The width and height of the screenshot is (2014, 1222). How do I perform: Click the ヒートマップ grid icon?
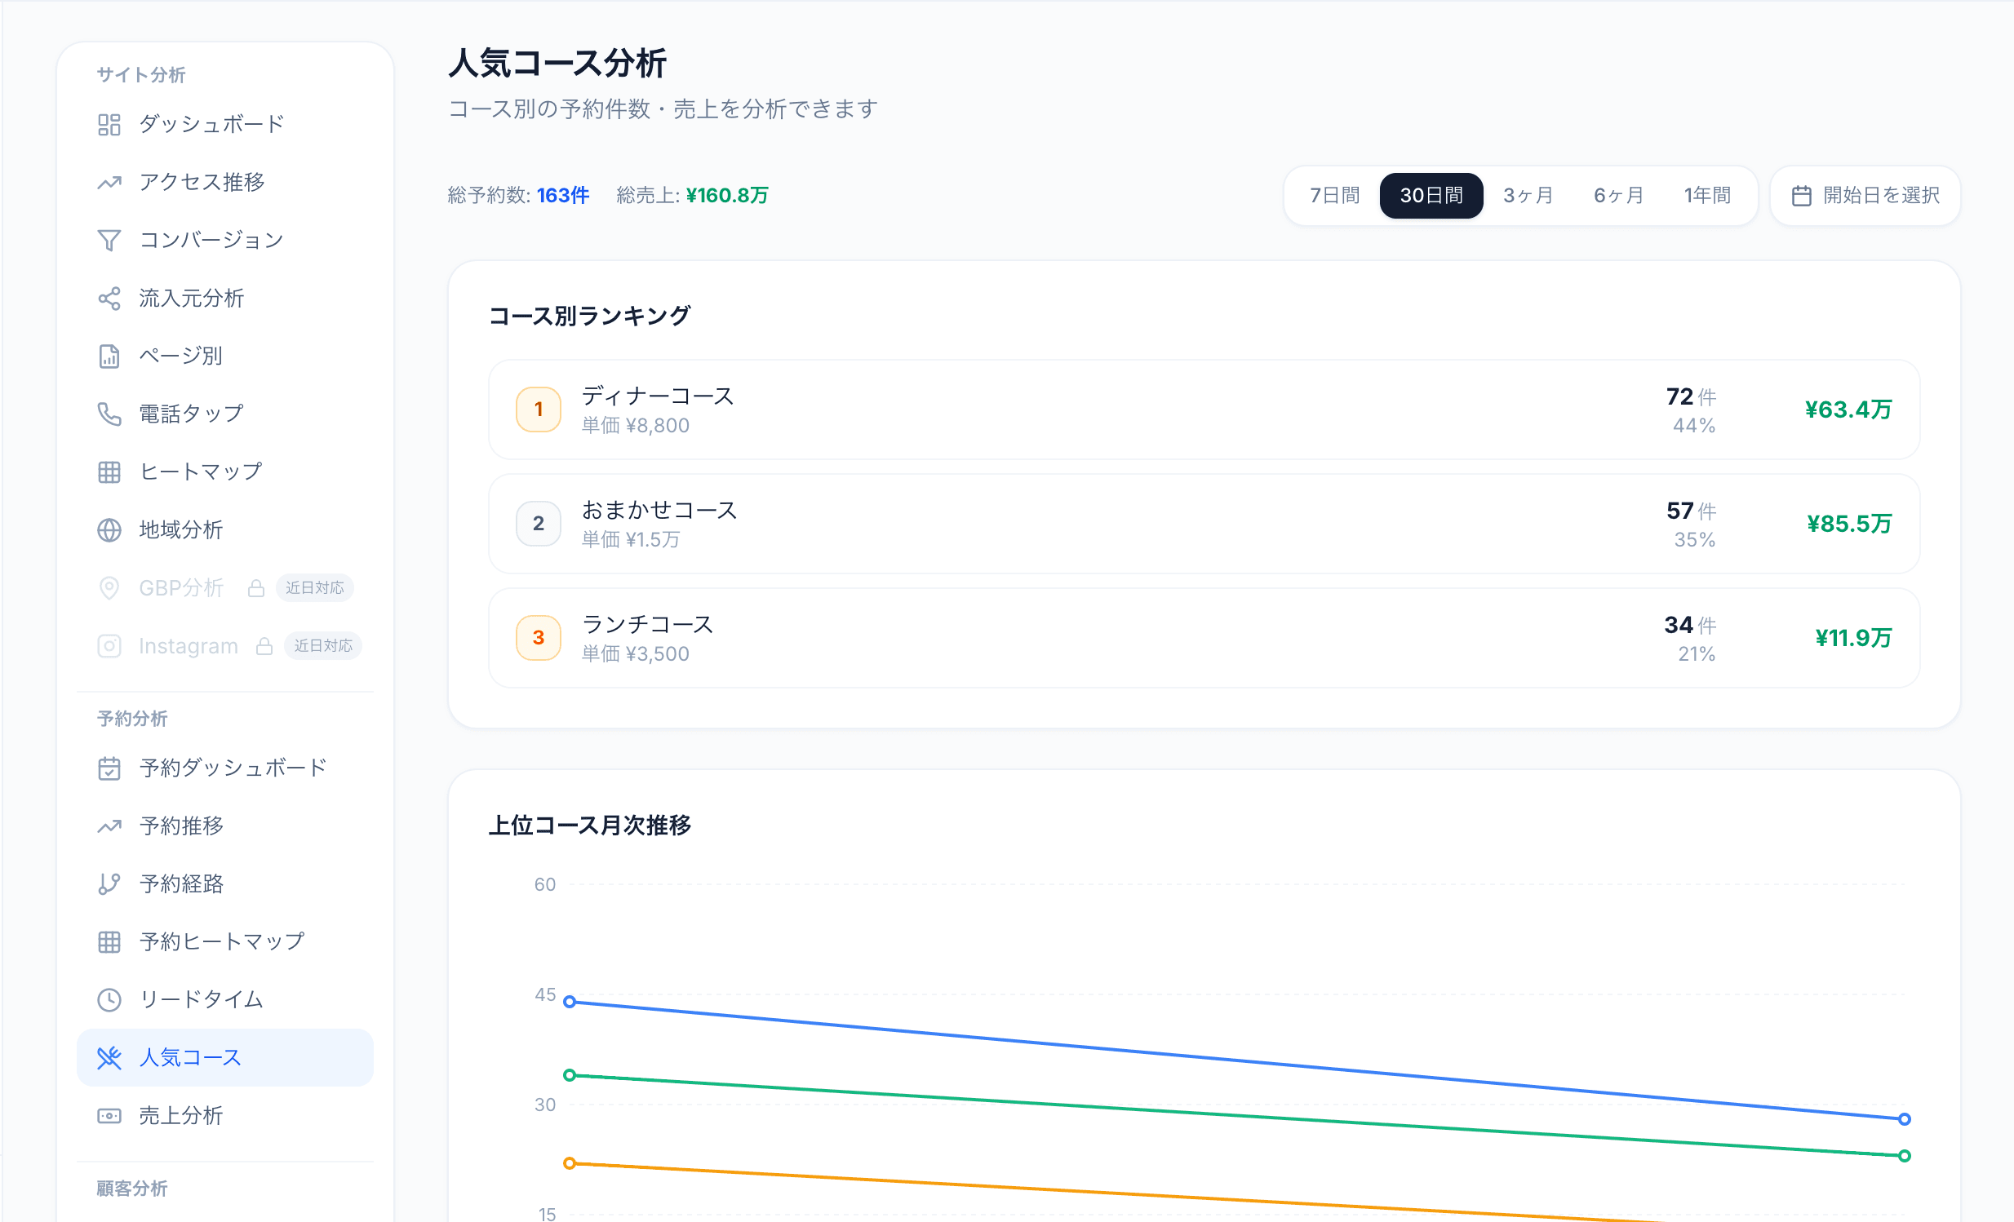tap(109, 472)
